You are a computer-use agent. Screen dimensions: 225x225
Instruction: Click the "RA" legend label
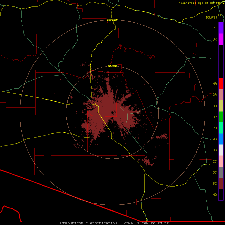[214, 128]
